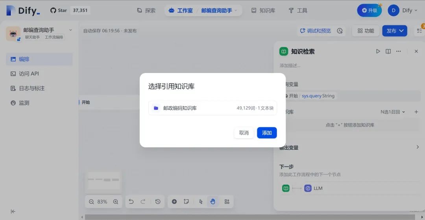Click organize nodes layout icon

pos(227,202)
